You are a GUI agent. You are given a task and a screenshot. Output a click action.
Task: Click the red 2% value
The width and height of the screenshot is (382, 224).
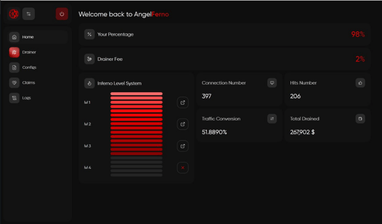coord(360,59)
